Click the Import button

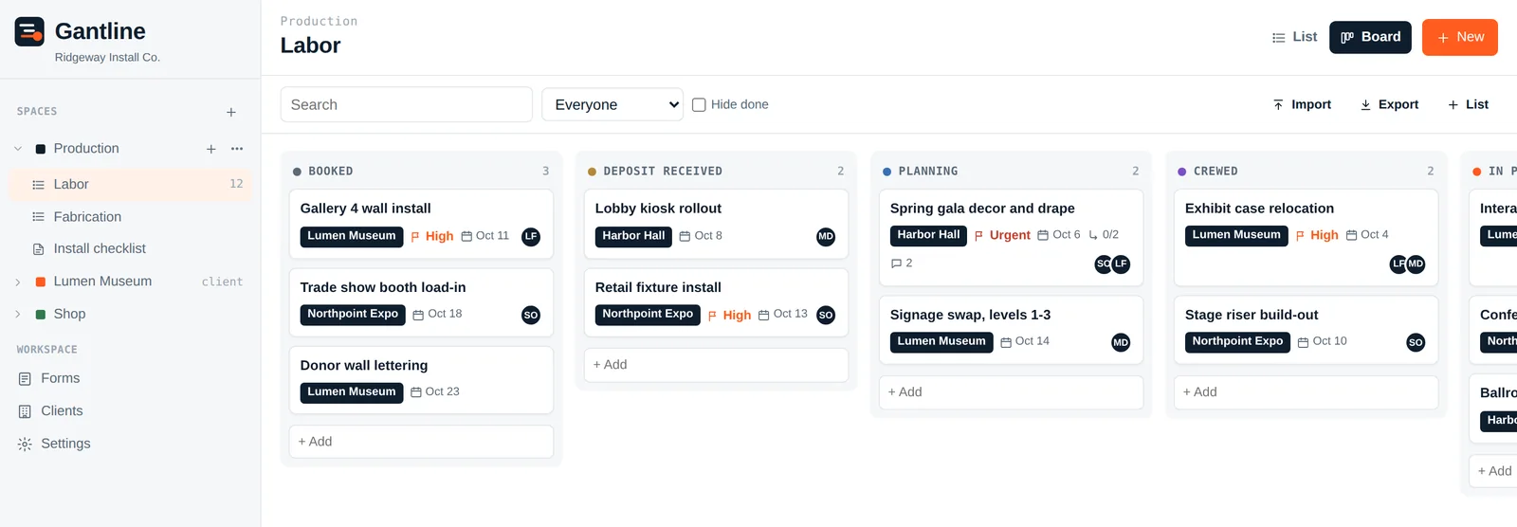[1302, 104]
